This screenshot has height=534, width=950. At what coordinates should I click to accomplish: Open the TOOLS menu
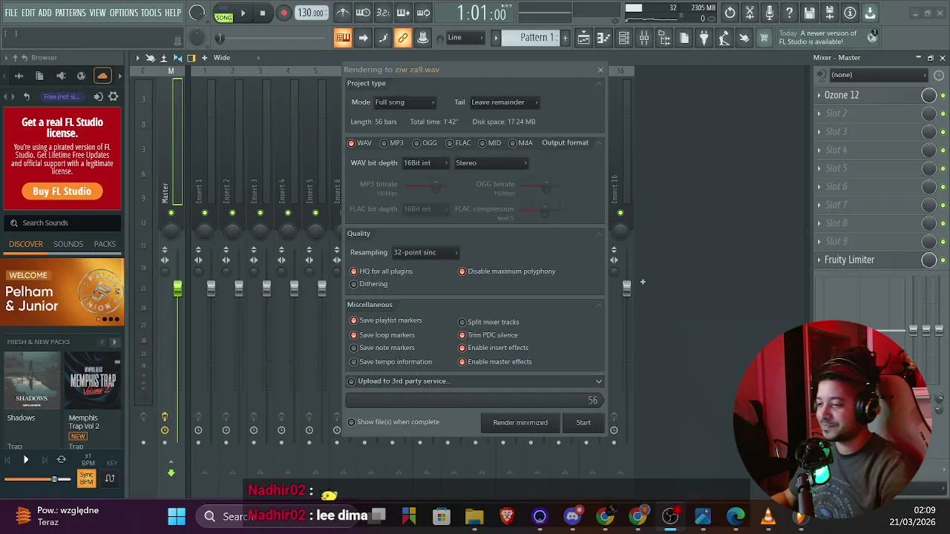click(151, 13)
